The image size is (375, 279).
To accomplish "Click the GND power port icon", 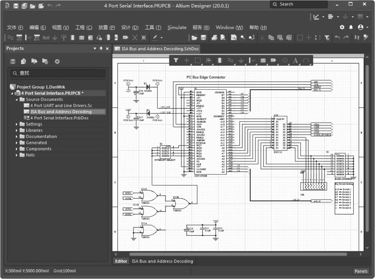I will pos(55,38).
